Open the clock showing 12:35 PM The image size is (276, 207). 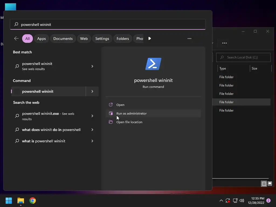coord(256,201)
